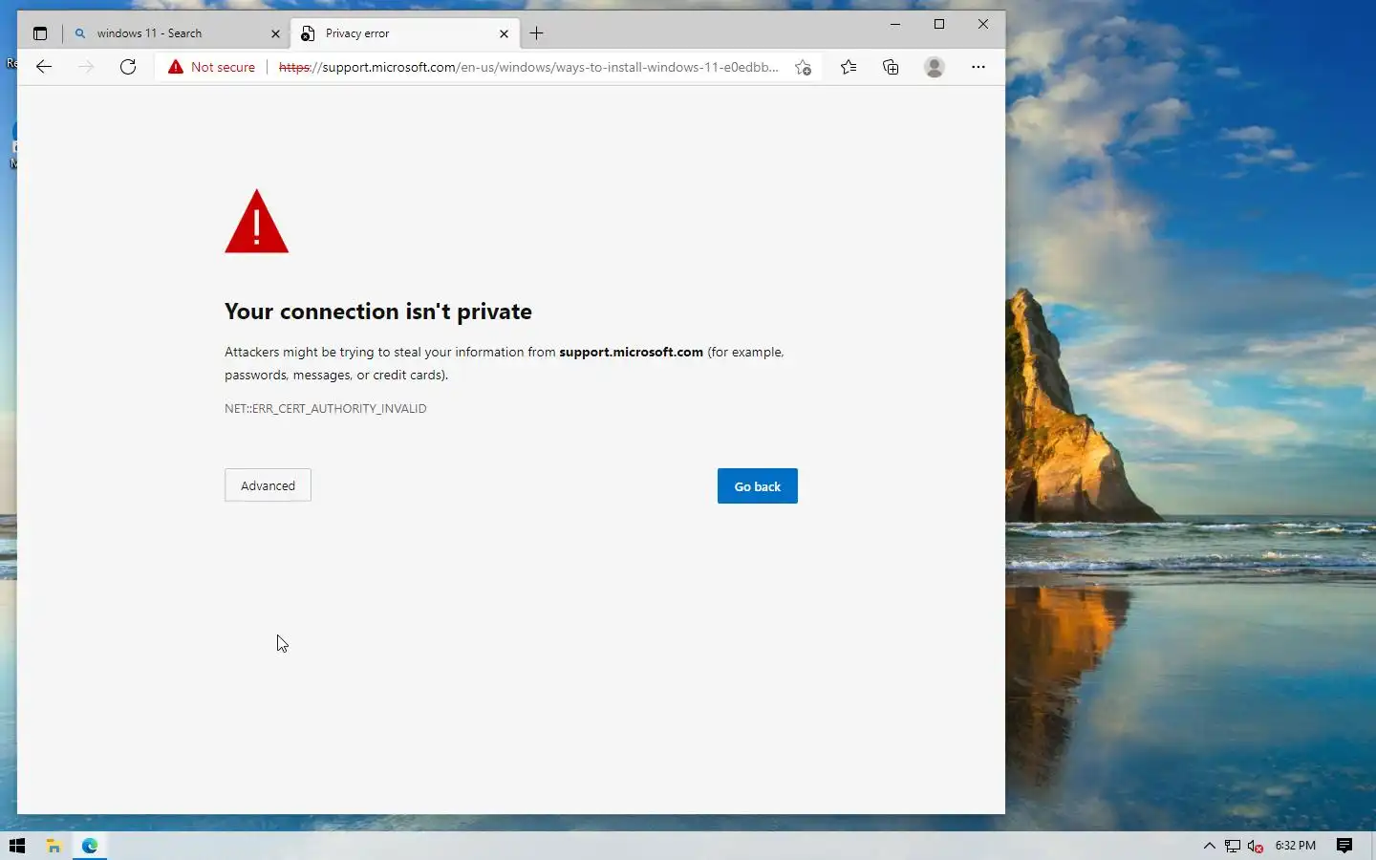Click the address bar URL text

(528, 67)
